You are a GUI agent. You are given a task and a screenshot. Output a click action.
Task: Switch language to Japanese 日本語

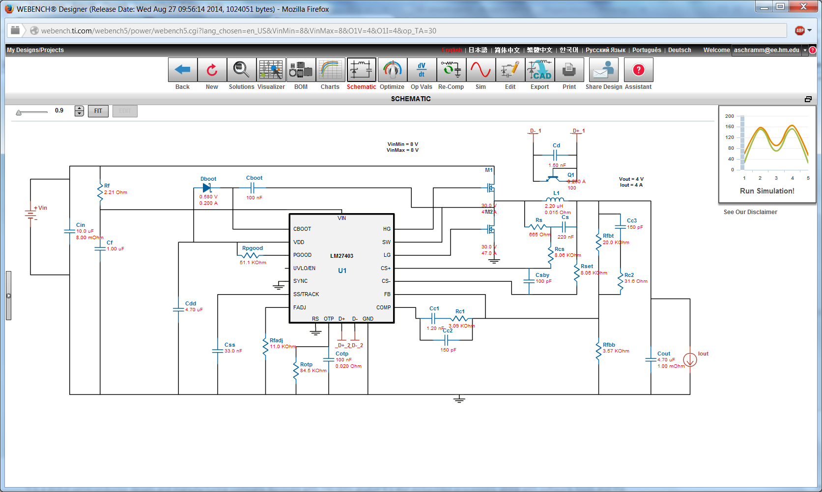(478, 50)
